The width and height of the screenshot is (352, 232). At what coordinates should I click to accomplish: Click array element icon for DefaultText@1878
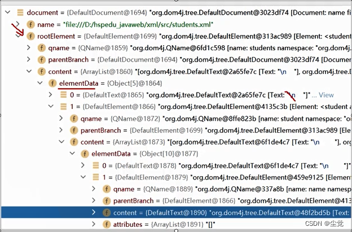tap(96, 165)
